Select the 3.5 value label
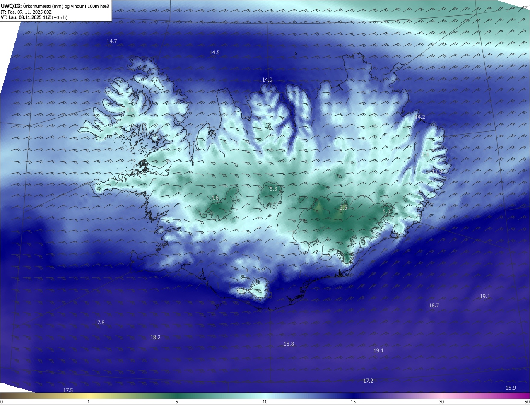Image resolution: width=530 pixels, height=405 pixels. point(343,207)
